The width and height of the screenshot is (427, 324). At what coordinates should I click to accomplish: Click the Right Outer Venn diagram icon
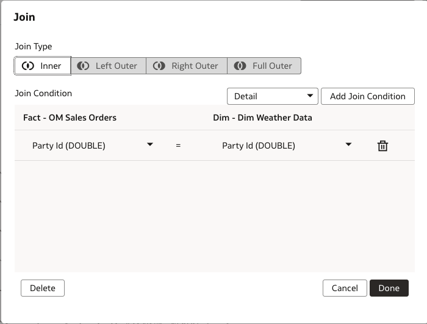159,66
